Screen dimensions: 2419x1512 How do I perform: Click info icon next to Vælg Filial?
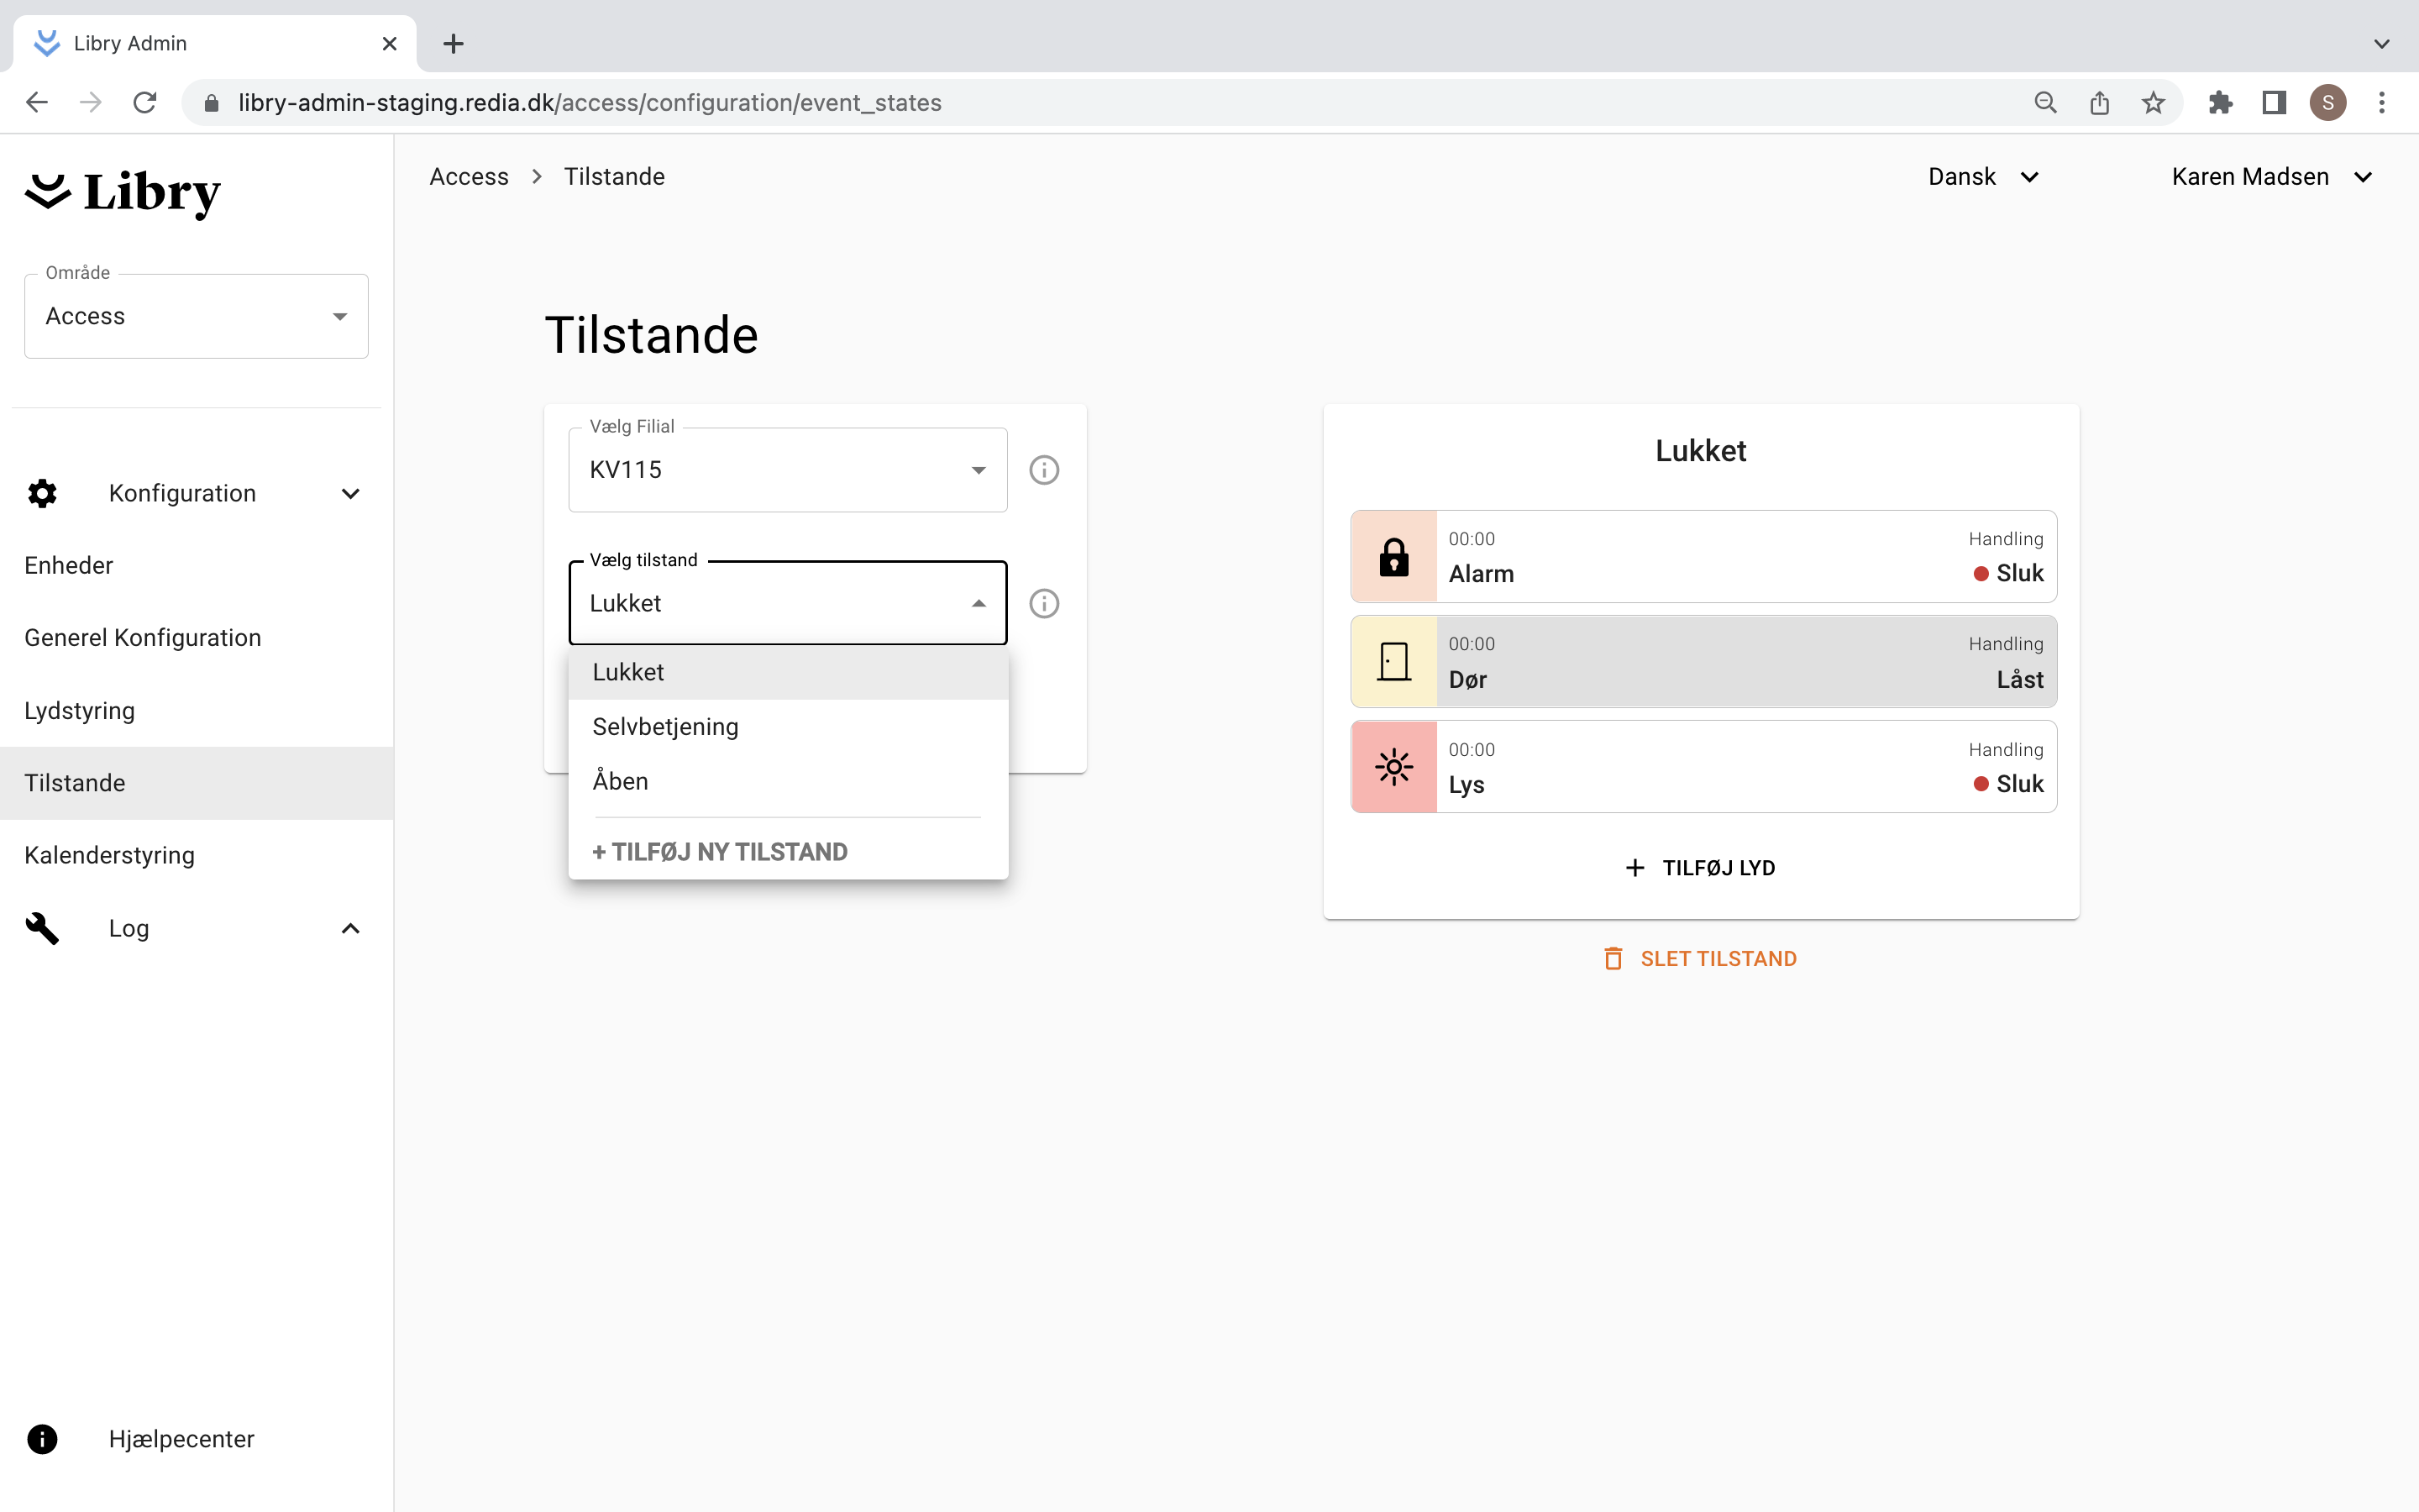[1043, 470]
